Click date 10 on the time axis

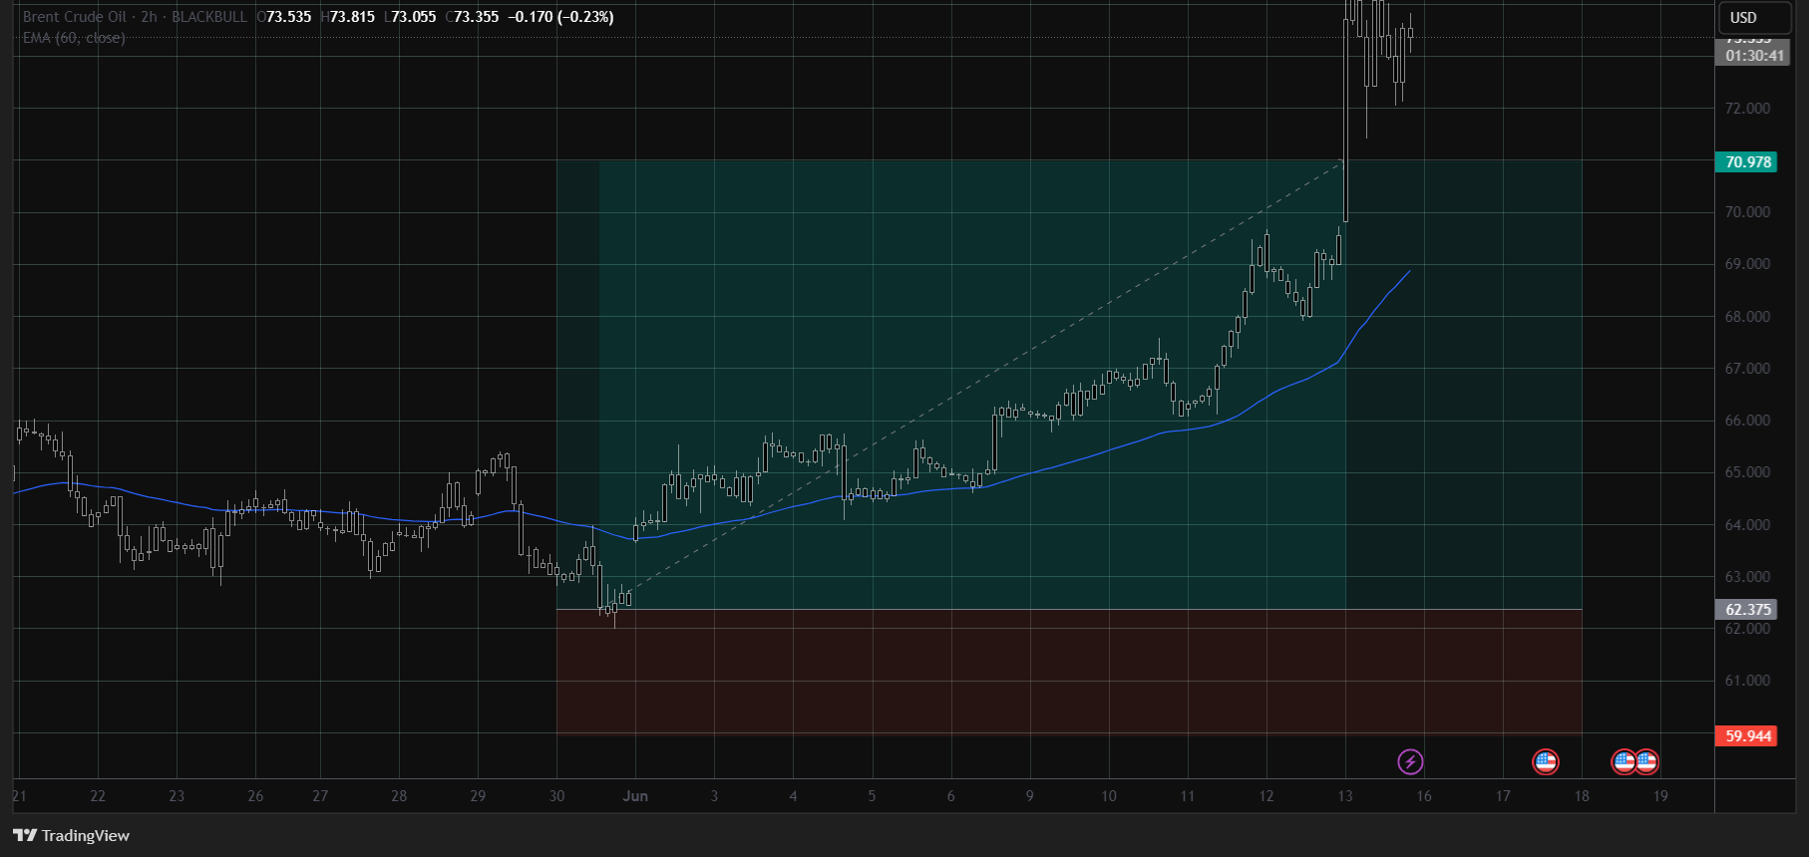[x=1109, y=796]
